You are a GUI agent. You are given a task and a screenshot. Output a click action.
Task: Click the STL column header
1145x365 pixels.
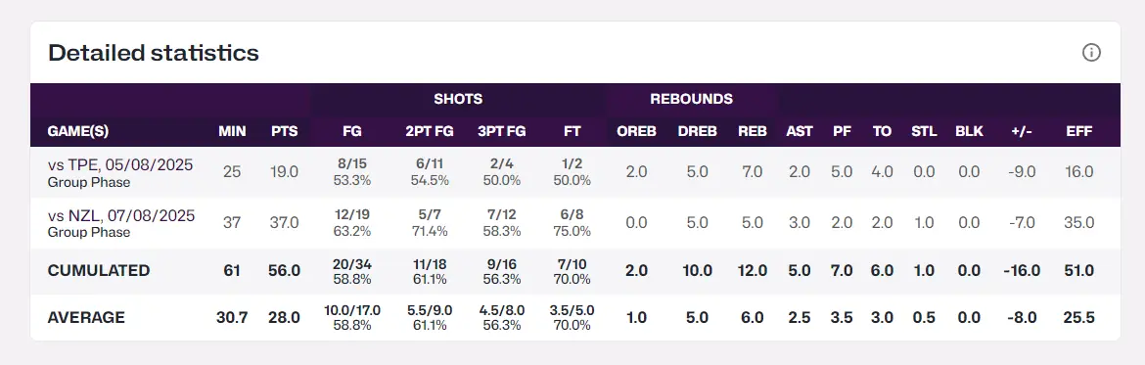(925, 132)
